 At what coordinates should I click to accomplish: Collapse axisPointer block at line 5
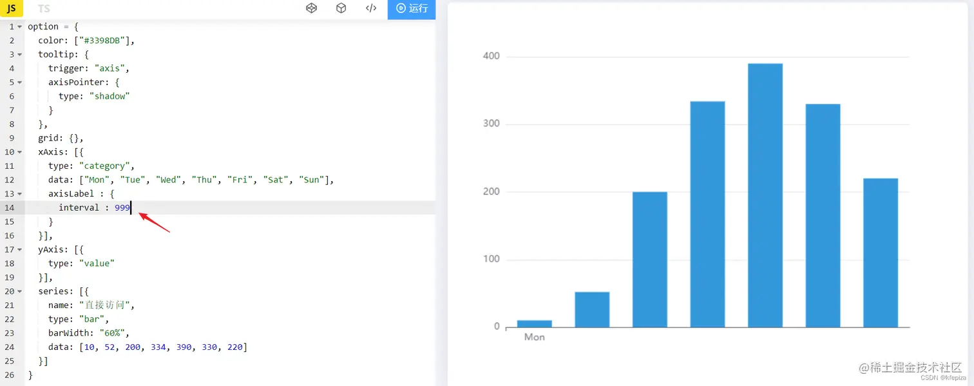pyautogui.click(x=20, y=82)
